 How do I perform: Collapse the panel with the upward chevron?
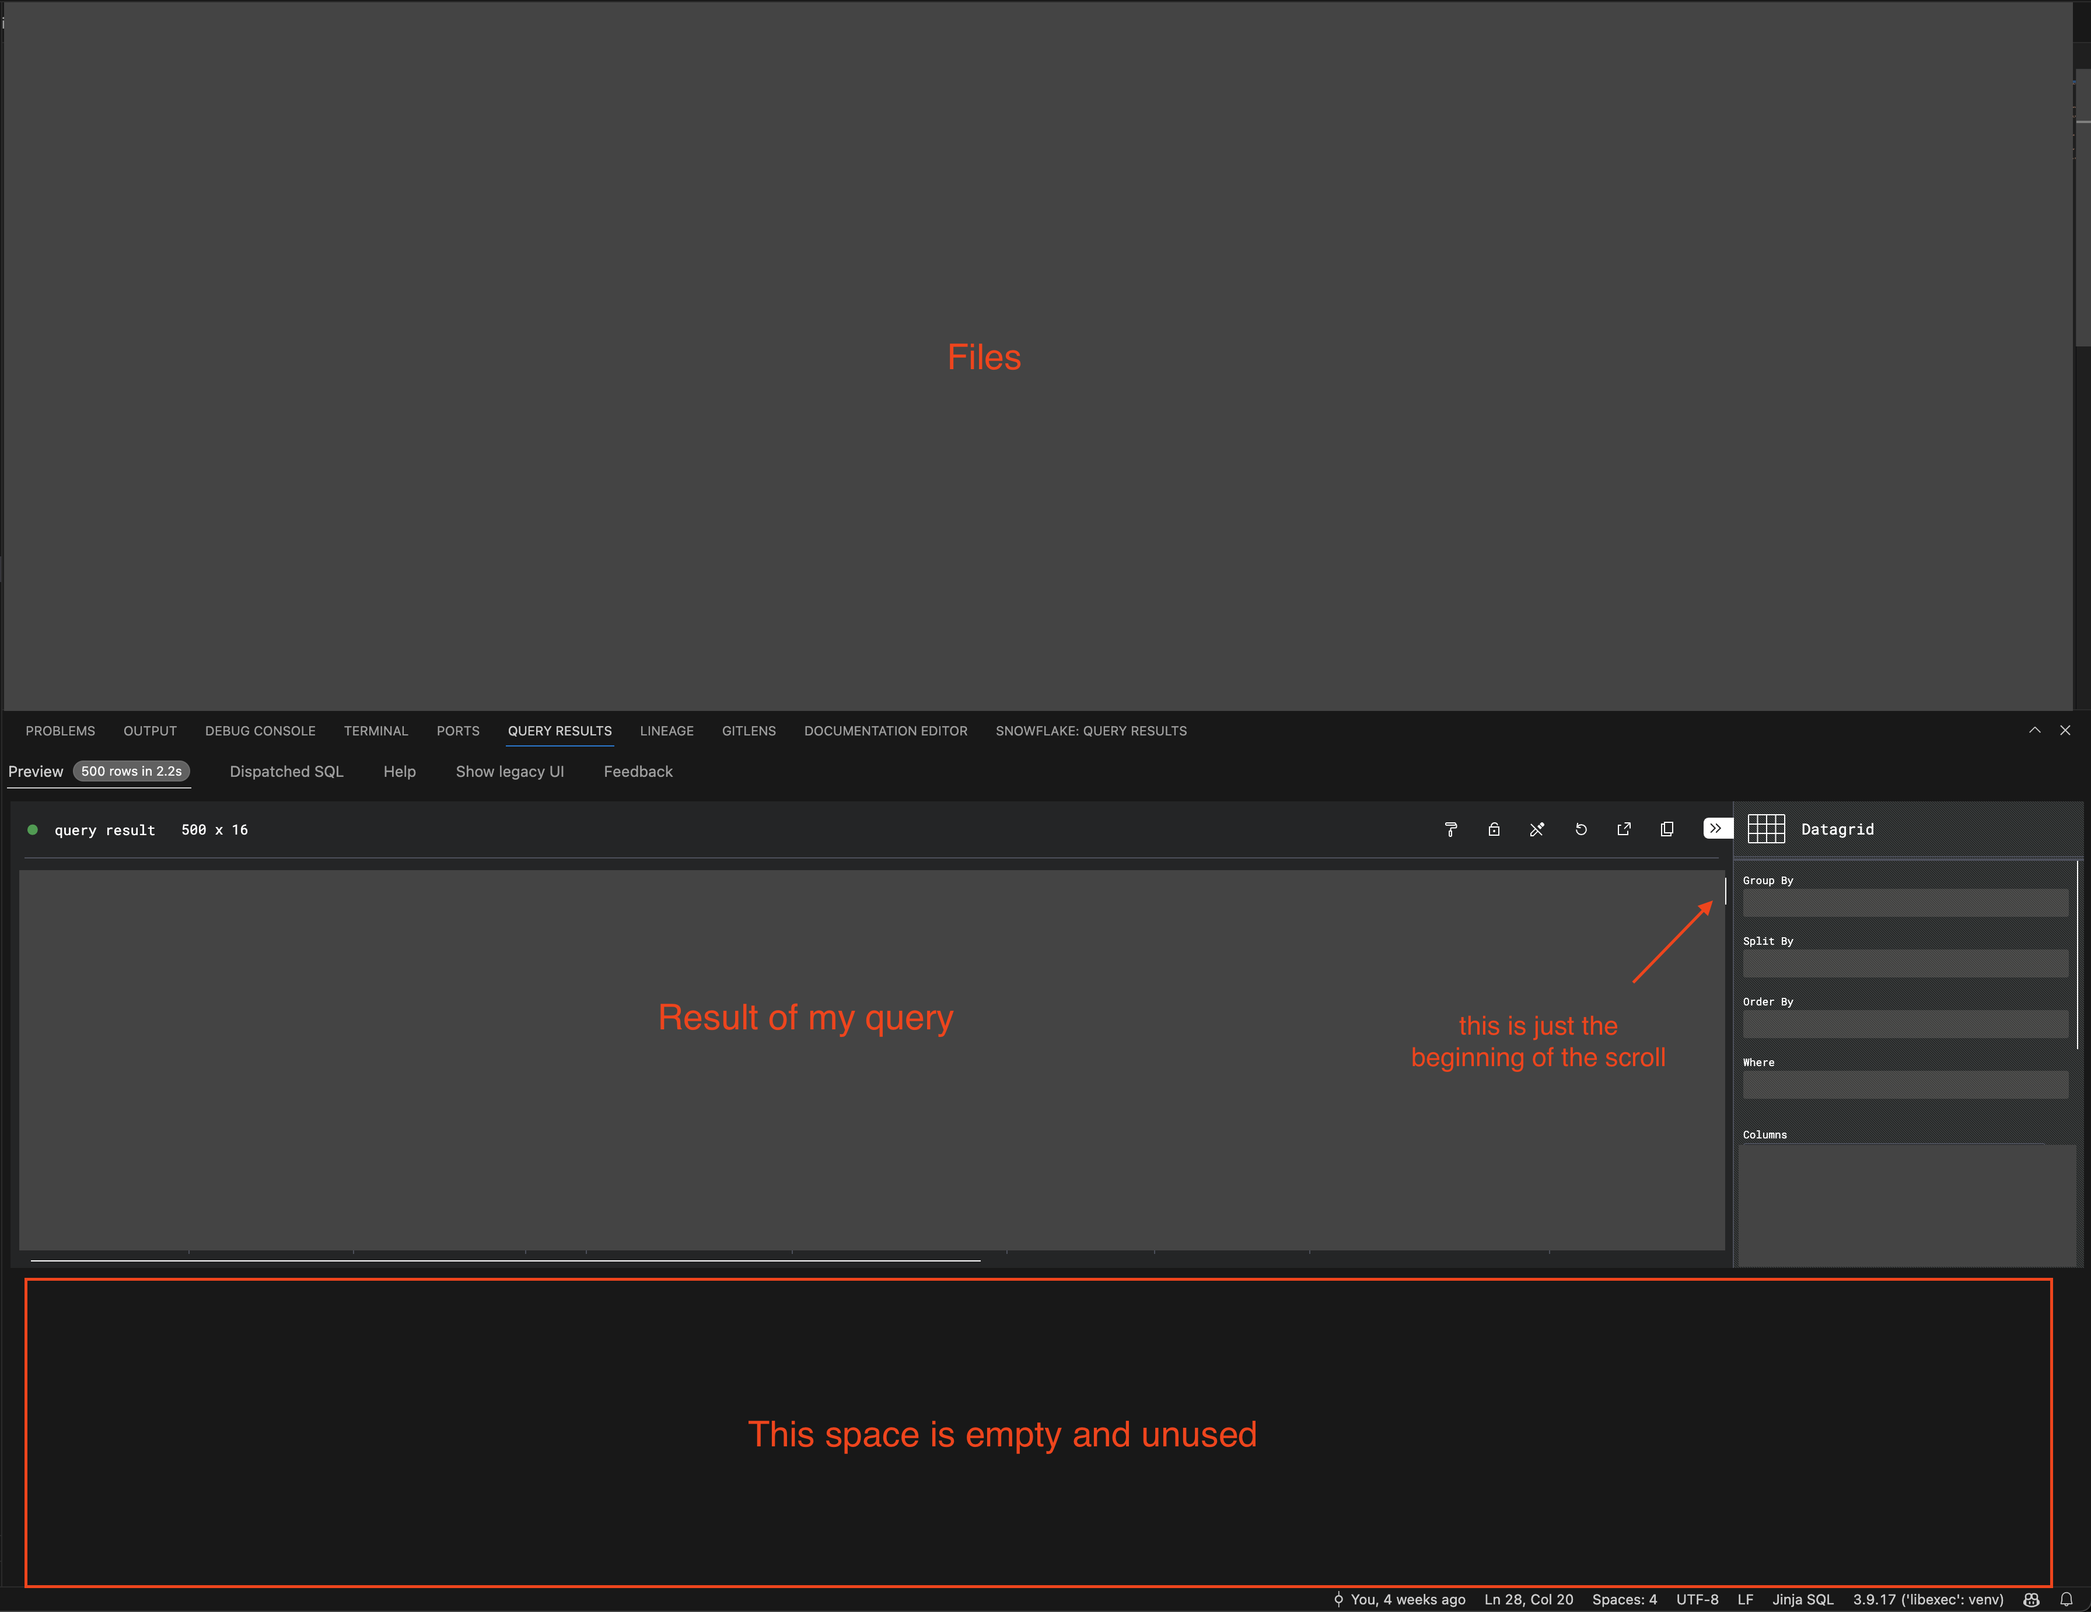tap(2034, 730)
